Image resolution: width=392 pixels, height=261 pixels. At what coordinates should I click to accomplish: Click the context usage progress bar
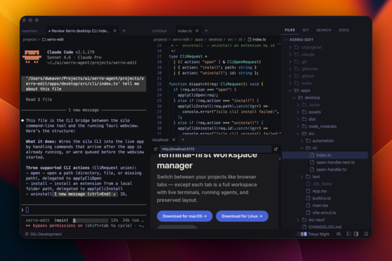point(91,221)
